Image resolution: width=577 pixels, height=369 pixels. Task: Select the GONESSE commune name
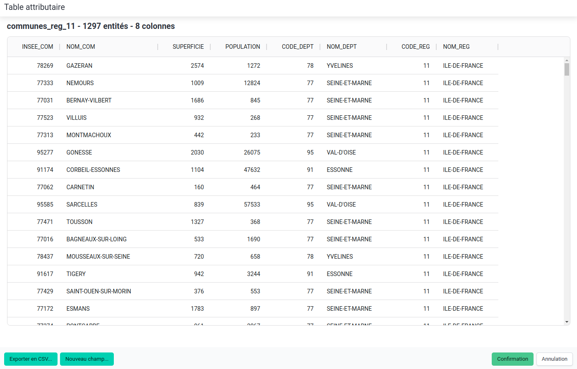click(79, 152)
